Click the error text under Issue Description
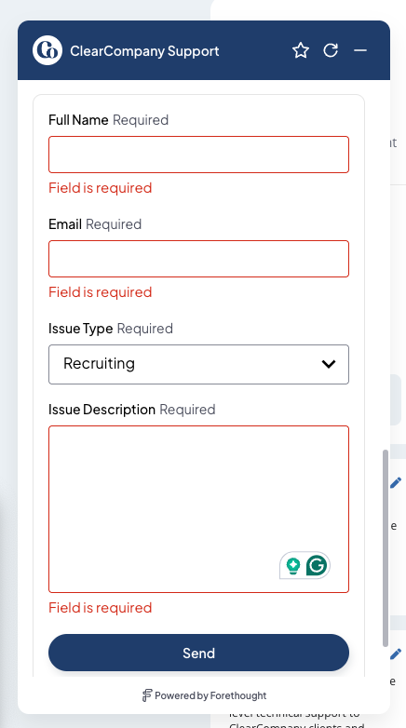Image resolution: width=406 pixels, height=728 pixels. pyautogui.click(x=101, y=608)
